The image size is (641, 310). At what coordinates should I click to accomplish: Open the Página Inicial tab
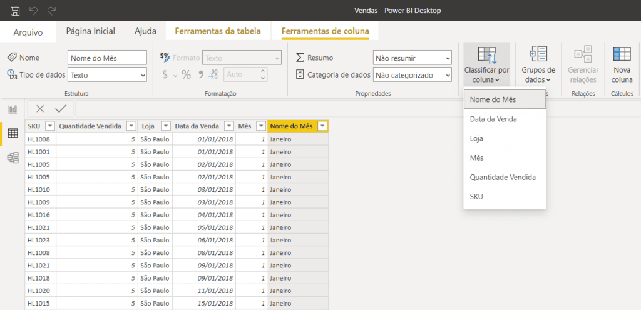pyautogui.click(x=91, y=31)
